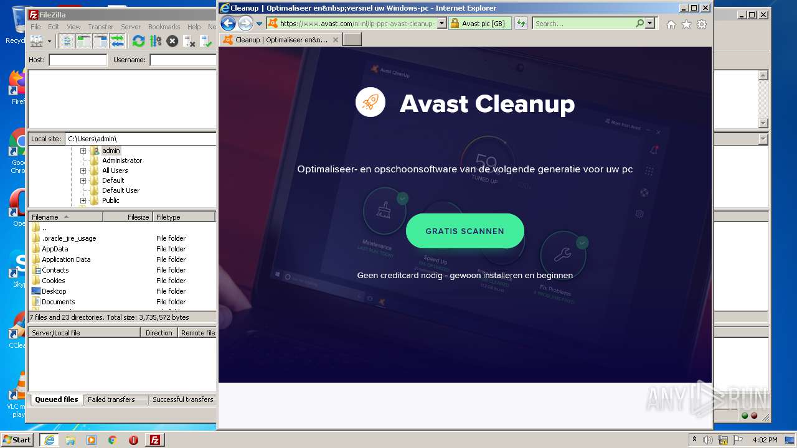797x448 pixels.
Task: Expand the Default folder tree node
Action: tap(83, 180)
